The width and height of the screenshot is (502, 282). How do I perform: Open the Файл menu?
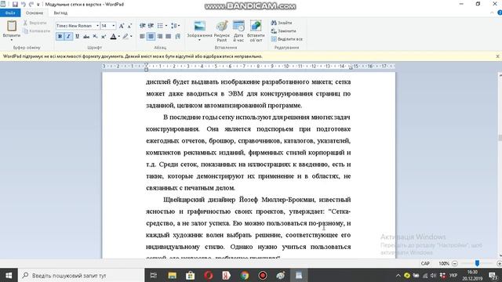point(10,13)
